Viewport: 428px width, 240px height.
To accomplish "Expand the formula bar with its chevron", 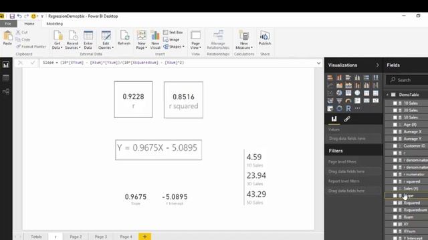I will click(x=318, y=63).
